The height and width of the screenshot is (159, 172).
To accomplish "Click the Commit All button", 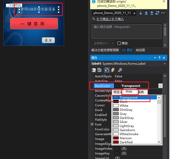I will point(101,43).
